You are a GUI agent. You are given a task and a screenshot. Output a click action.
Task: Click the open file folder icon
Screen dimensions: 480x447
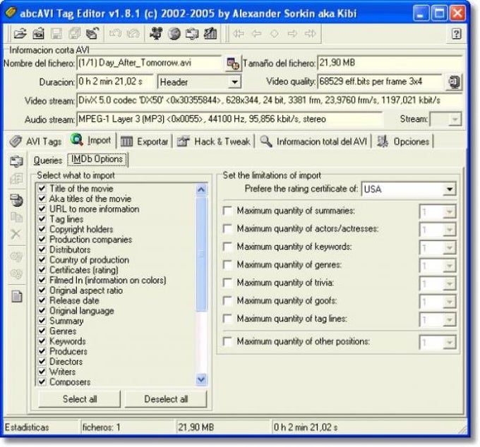pyautogui.click(x=20, y=33)
